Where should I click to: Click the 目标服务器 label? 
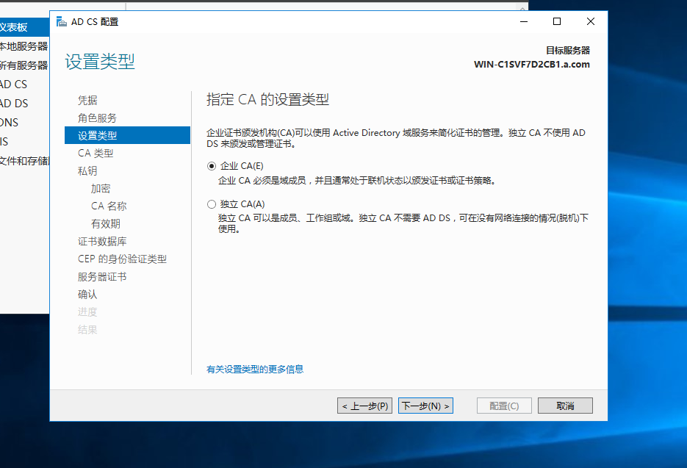568,51
